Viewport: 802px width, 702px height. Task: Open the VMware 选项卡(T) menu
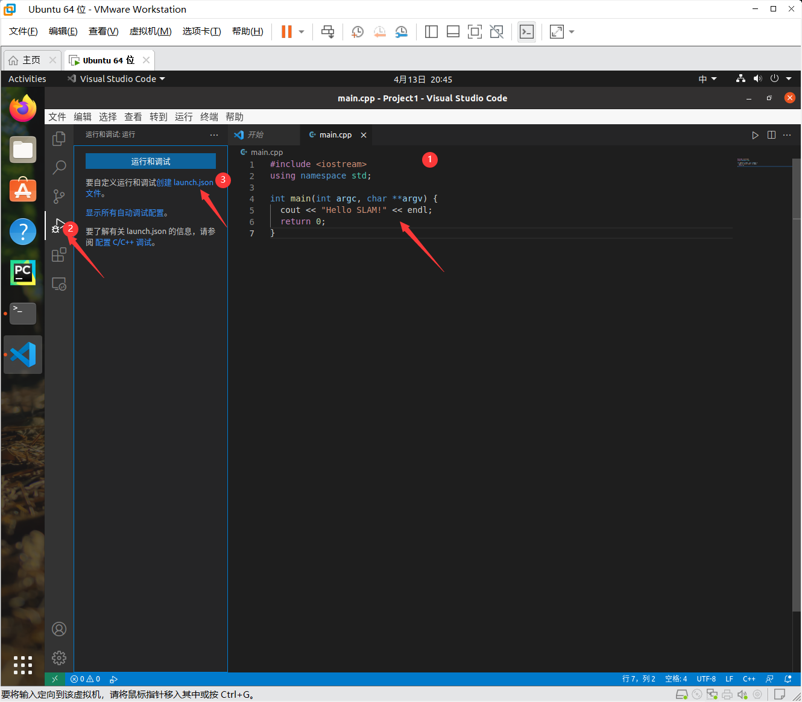click(201, 31)
